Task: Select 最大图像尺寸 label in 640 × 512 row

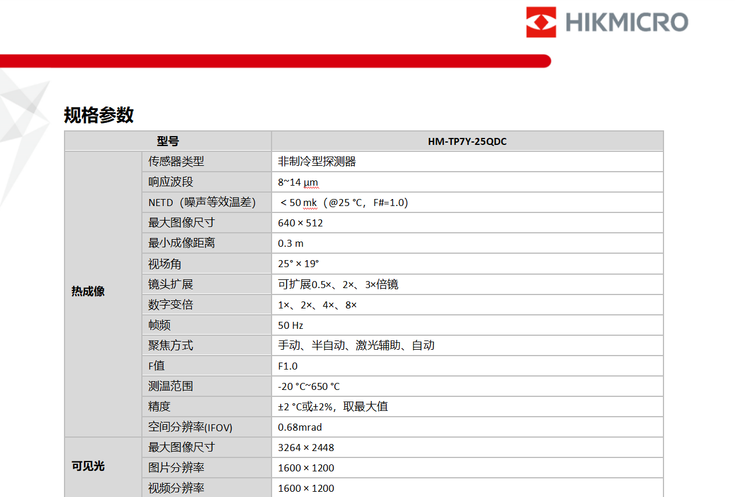Action: point(181,222)
